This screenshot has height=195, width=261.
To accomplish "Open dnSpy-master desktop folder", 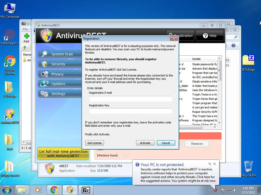I will [10, 168].
